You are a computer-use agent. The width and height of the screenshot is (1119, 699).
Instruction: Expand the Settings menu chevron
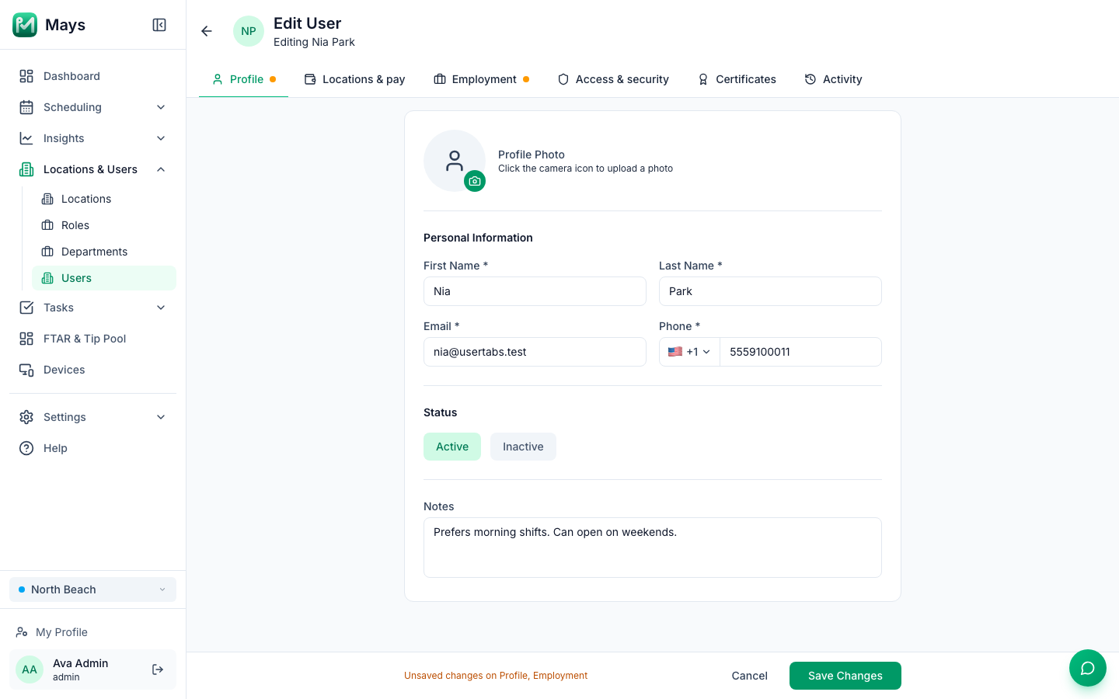click(161, 417)
